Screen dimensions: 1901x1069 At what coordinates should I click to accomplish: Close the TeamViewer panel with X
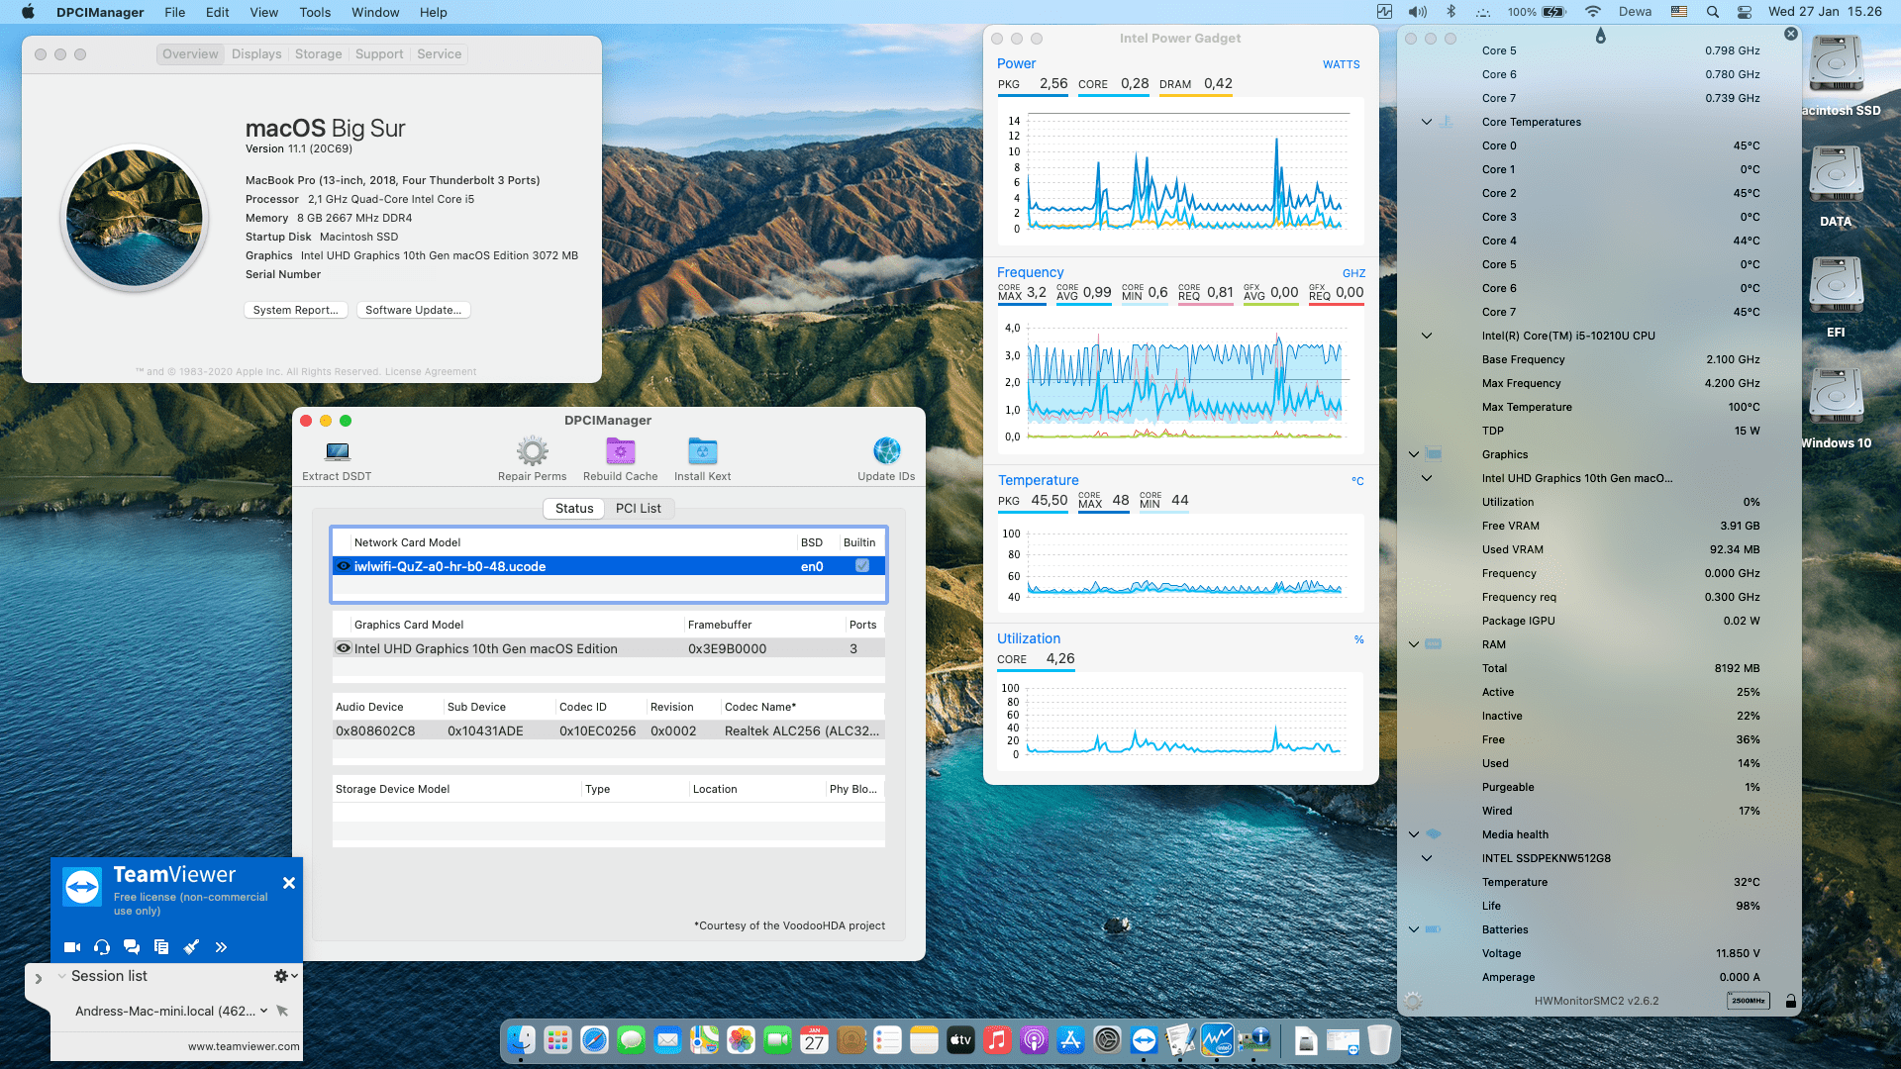click(x=289, y=883)
